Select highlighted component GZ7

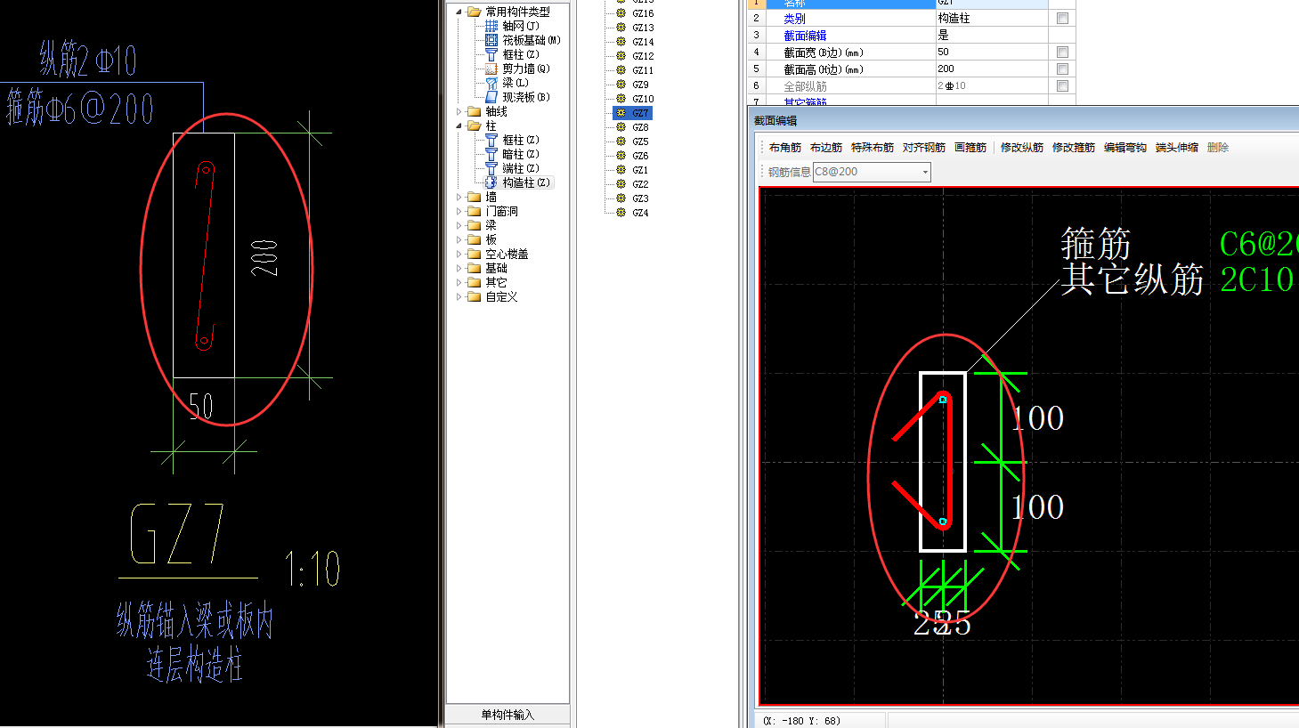[640, 113]
